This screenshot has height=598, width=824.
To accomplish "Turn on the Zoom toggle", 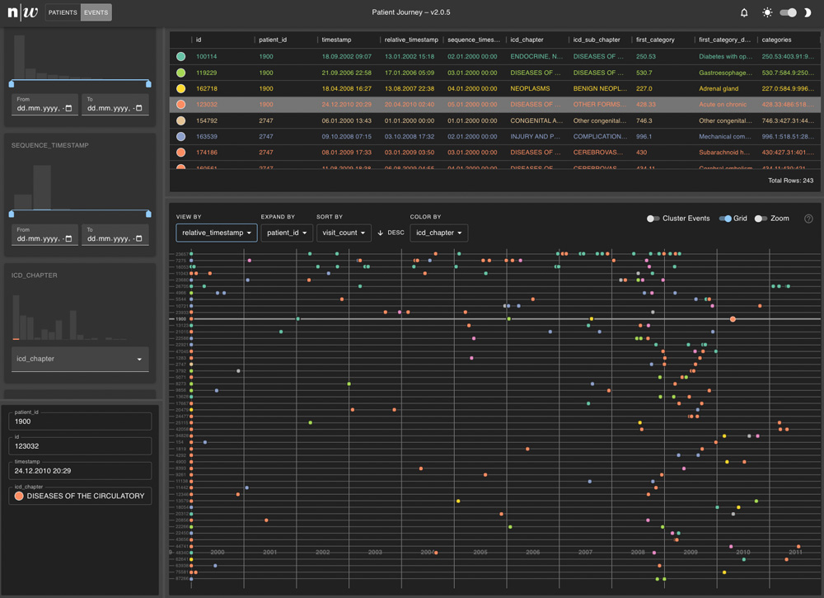I will point(761,219).
